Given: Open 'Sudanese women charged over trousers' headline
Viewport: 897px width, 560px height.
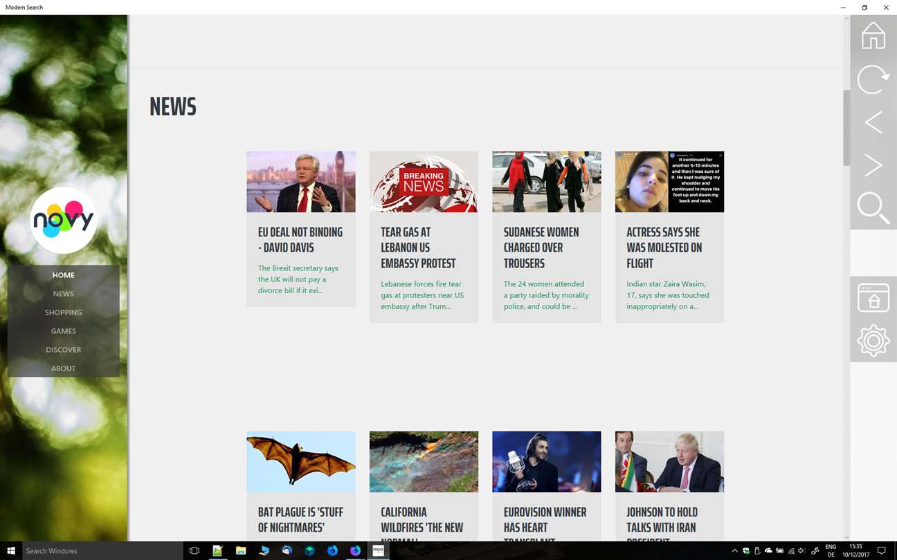Looking at the screenshot, I should tap(541, 248).
